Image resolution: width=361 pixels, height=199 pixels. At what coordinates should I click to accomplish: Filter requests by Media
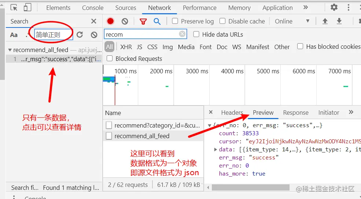click(x=186, y=47)
